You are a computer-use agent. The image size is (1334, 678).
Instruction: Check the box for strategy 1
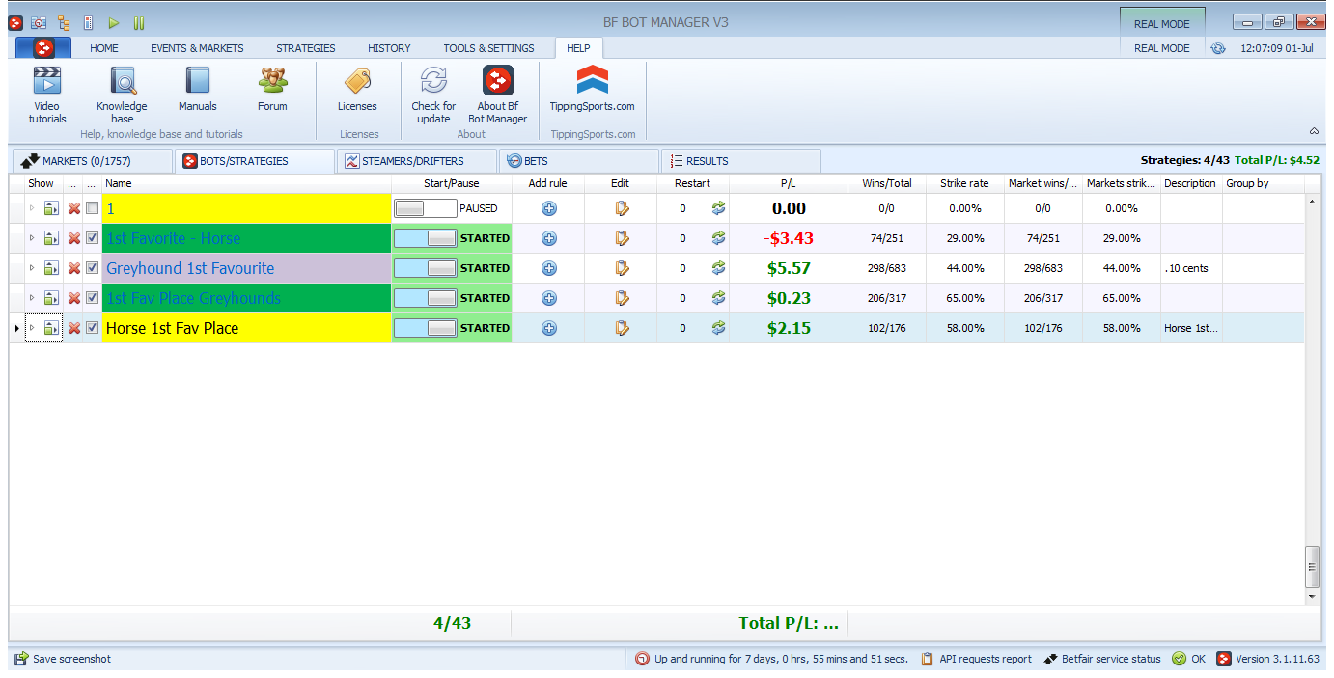click(x=92, y=208)
